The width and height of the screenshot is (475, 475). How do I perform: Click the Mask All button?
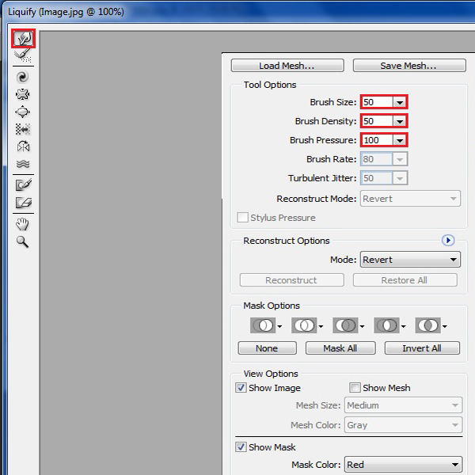[340, 348]
